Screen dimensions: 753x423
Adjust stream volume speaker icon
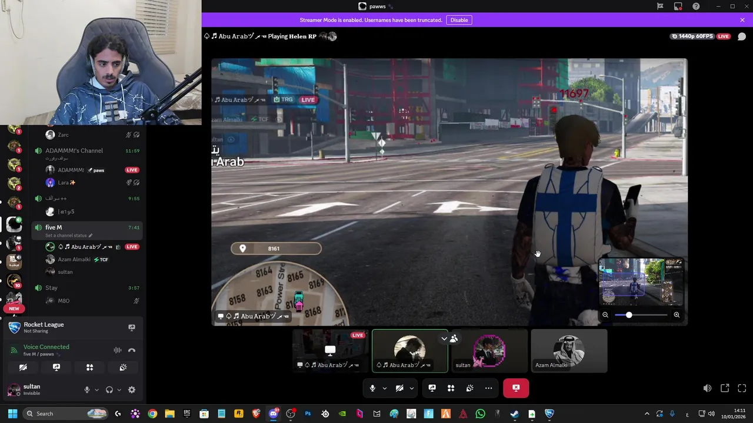pyautogui.click(x=707, y=388)
